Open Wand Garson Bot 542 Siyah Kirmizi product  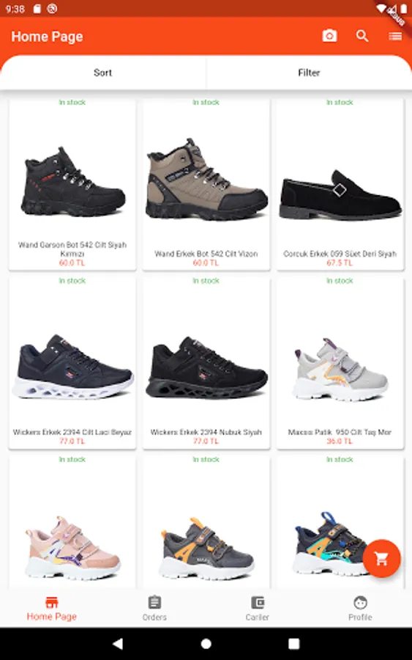[72, 184]
